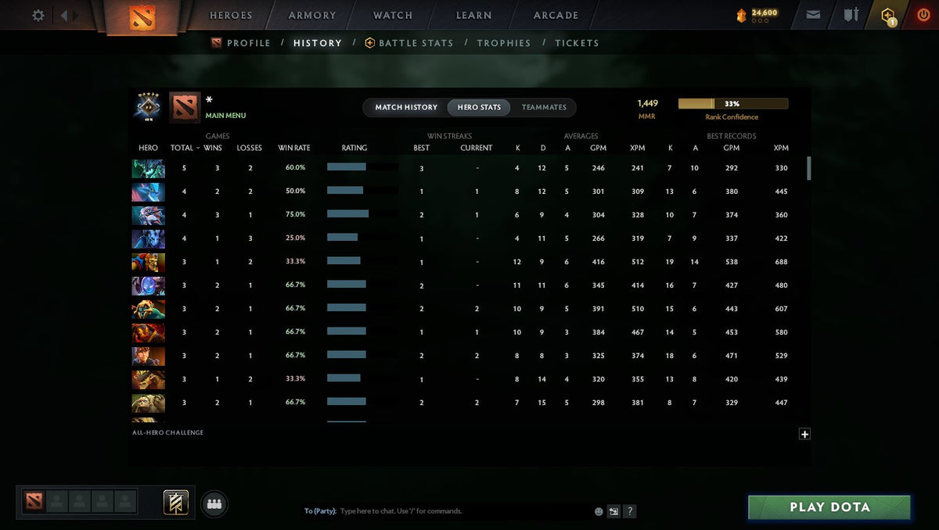Click the Play Dota button
This screenshot has height=530, width=939.
[x=829, y=507]
